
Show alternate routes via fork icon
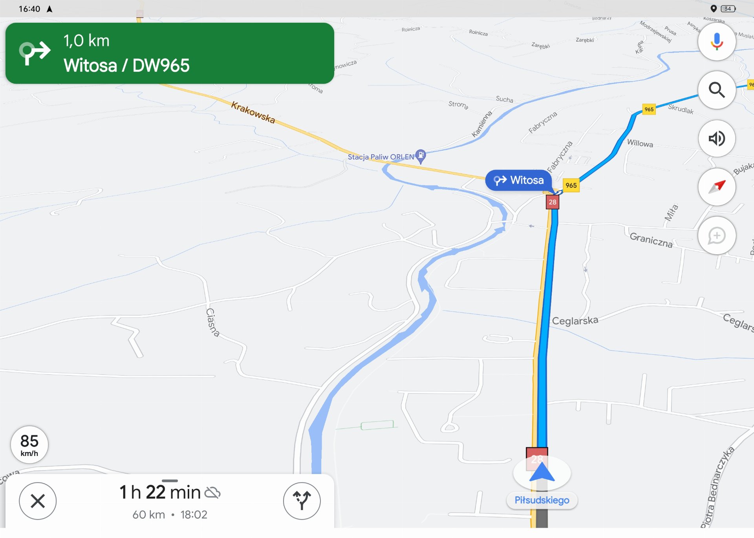pos(302,501)
